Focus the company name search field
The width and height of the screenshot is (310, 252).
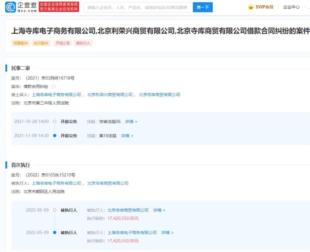point(138,7)
